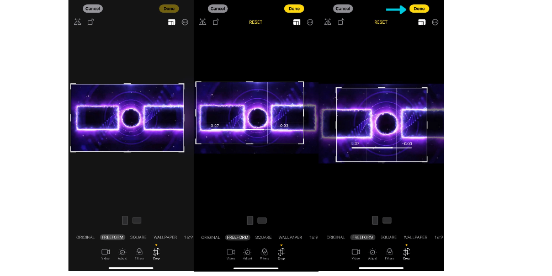Click the 0:07 timestamp in middle screenshot
The image size is (552, 276).
tap(215, 126)
